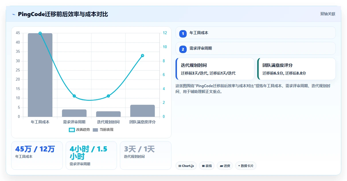Click the 当前表现 legend gray swatch
This screenshot has height=181, width=347.
(95, 130)
